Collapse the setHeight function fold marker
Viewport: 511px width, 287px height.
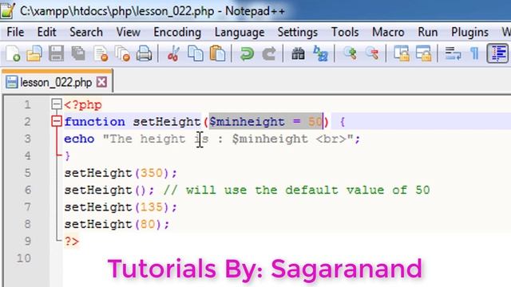coord(57,121)
